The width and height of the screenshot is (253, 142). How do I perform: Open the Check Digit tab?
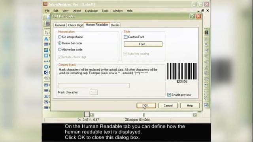pyautogui.click(x=75, y=25)
